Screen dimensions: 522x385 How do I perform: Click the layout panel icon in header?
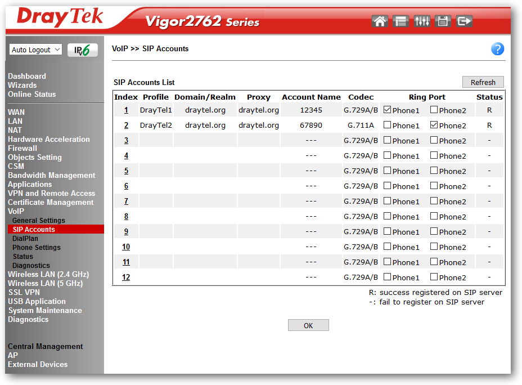tap(400, 21)
